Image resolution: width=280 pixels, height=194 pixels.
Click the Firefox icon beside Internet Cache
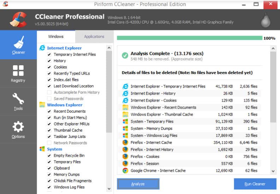point(125,143)
